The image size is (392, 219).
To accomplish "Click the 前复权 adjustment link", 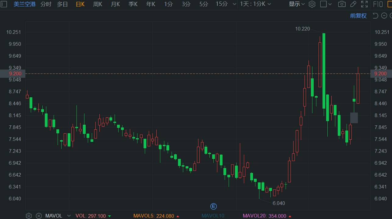I will pyautogui.click(x=358, y=16).
